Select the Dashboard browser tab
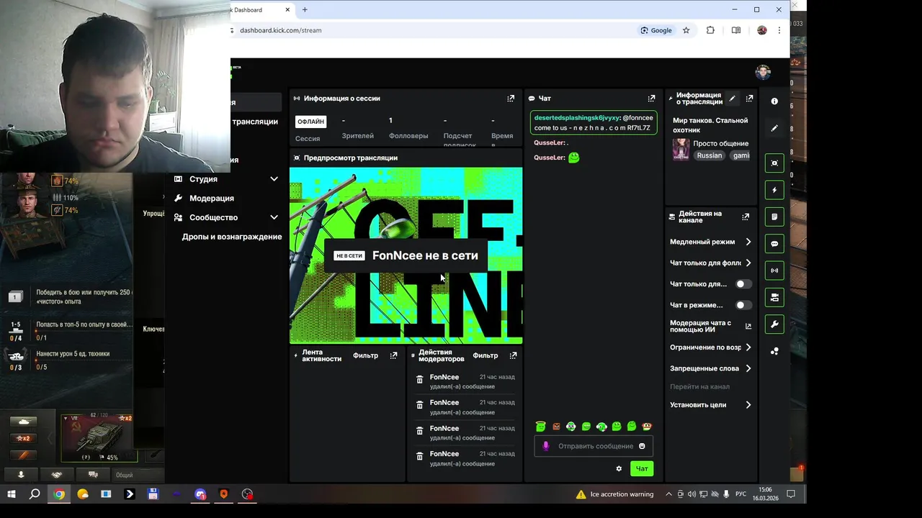Image resolution: width=922 pixels, height=518 pixels. (261, 10)
